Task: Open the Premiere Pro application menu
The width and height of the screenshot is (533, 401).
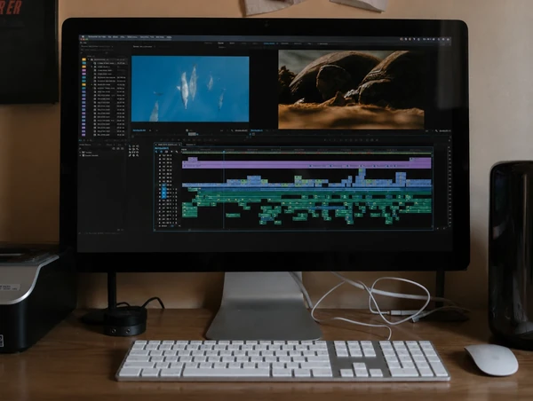Action: tap(97, 36)
